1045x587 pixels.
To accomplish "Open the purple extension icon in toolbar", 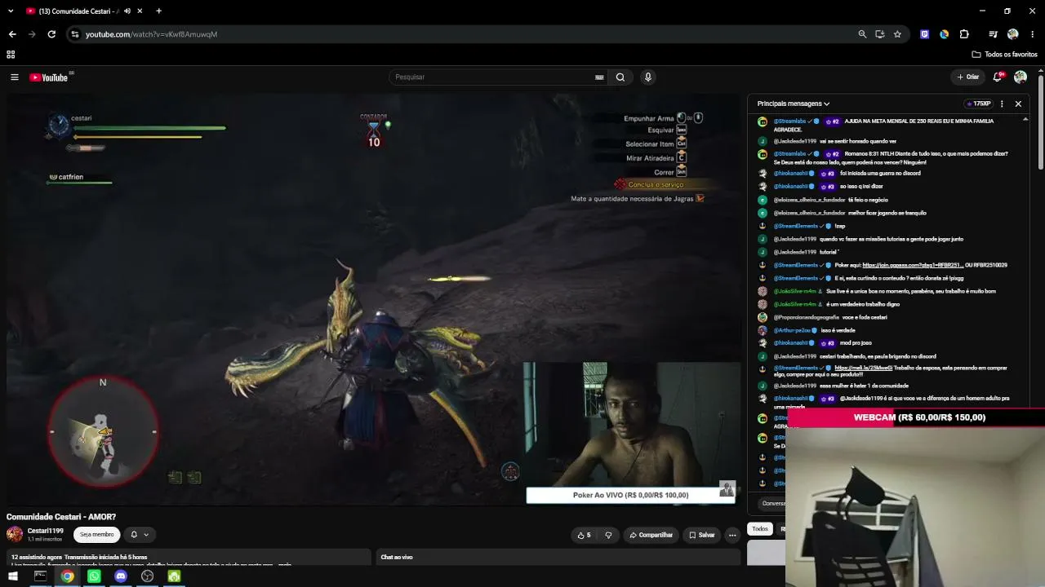I will pos(924,34).
